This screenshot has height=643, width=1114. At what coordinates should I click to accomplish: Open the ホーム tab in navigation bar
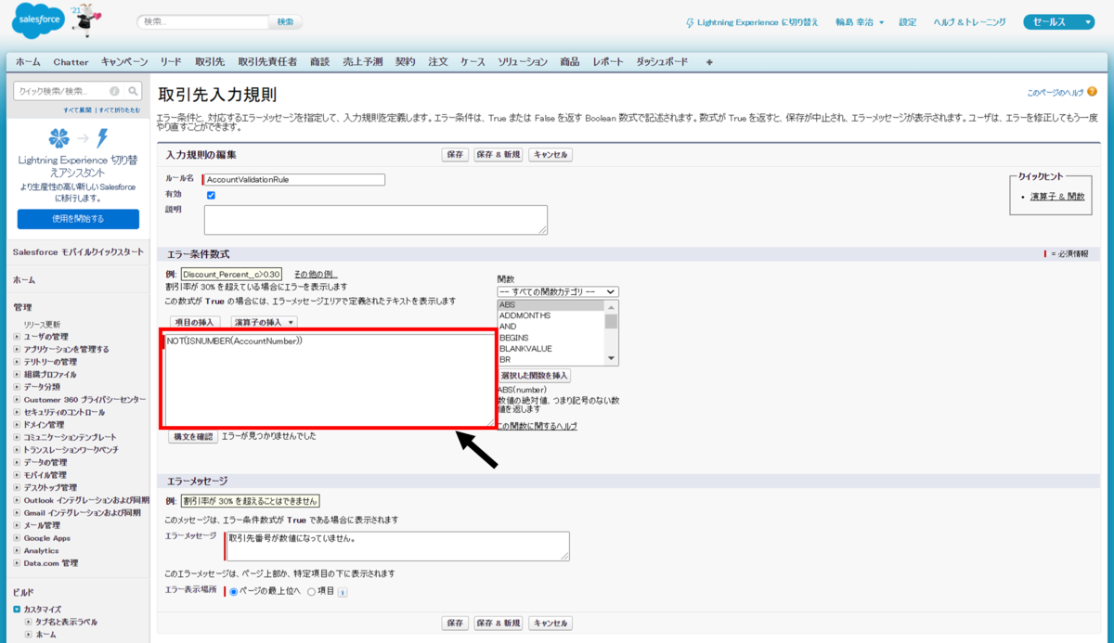[x=28, y=62]
